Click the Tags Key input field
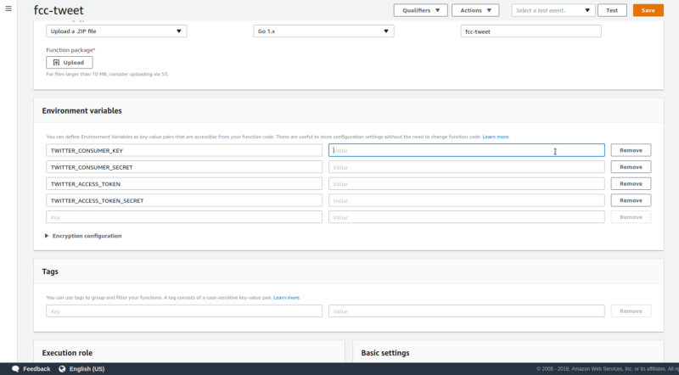 click(184, 311)
